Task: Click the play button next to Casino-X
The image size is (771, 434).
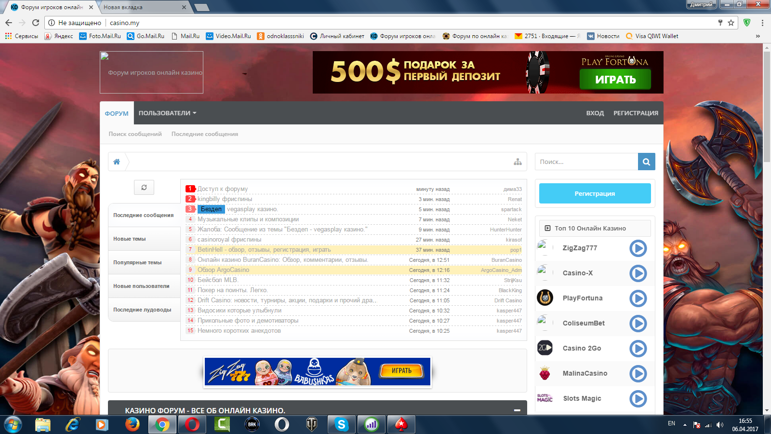Action: tap(638, 273)
